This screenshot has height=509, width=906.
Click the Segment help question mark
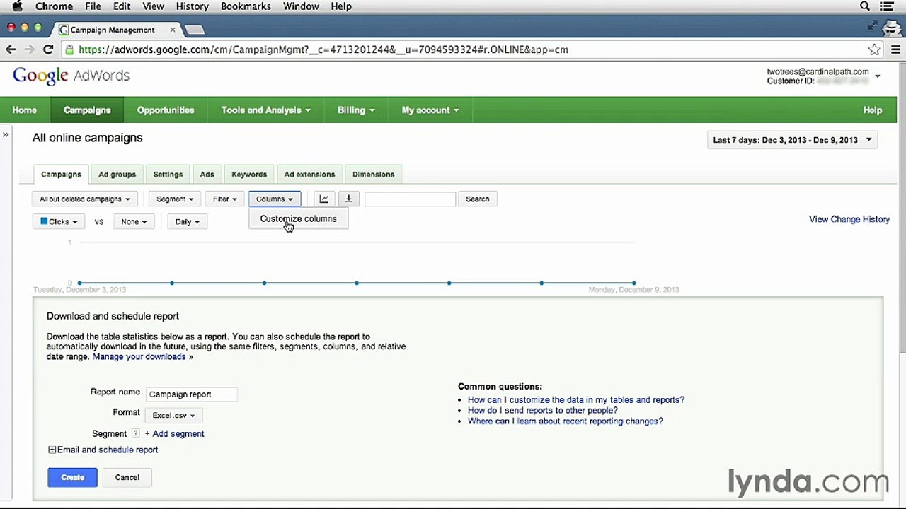135,433
